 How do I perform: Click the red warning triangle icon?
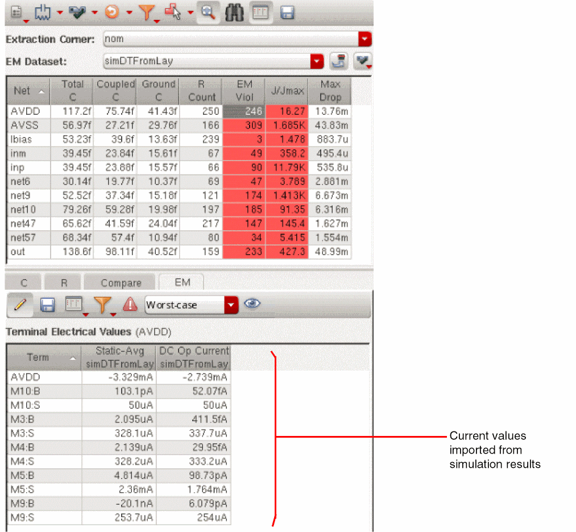(x=130, y=305)
